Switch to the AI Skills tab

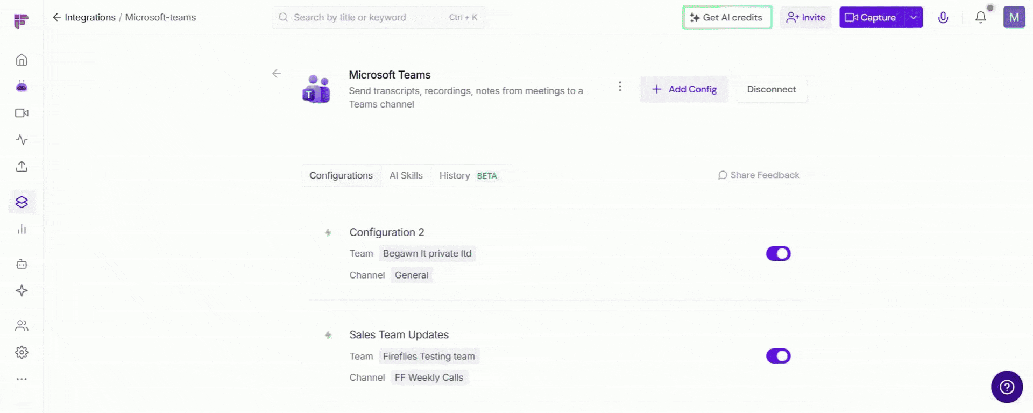[x=406, y=175]
